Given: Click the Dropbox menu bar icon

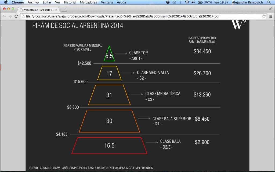Looking at the screenshot, I should (x=168, y=2).
